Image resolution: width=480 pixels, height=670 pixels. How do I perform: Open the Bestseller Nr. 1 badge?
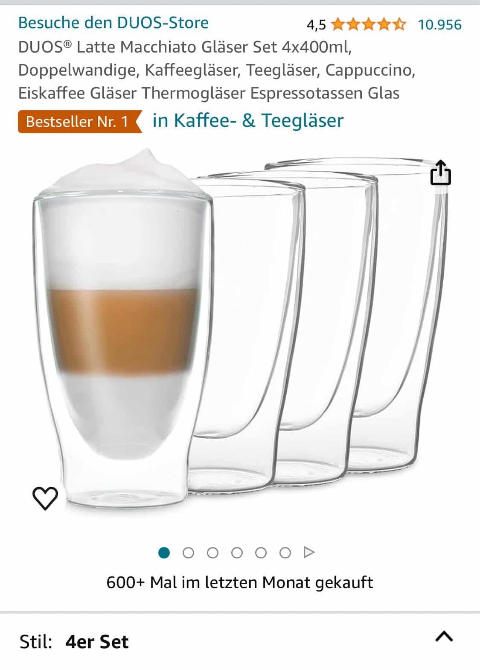(80, 122)
